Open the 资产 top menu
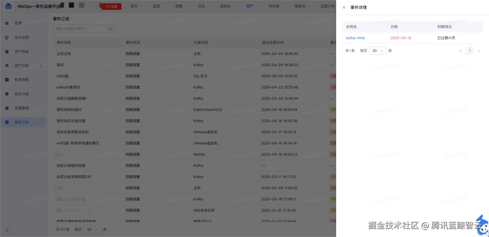This screenshot has height=237, width=489. 250,6
